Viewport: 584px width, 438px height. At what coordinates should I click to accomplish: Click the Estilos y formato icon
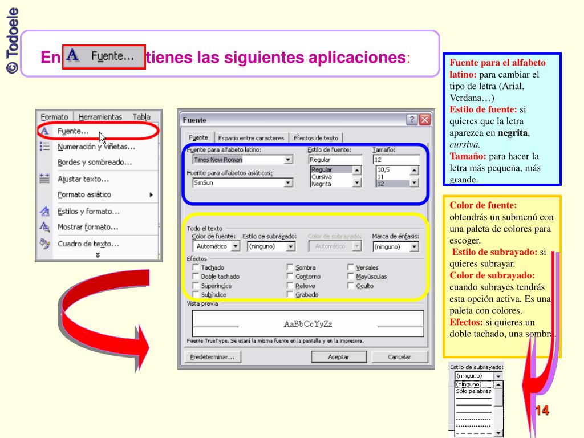coord(44,211)
